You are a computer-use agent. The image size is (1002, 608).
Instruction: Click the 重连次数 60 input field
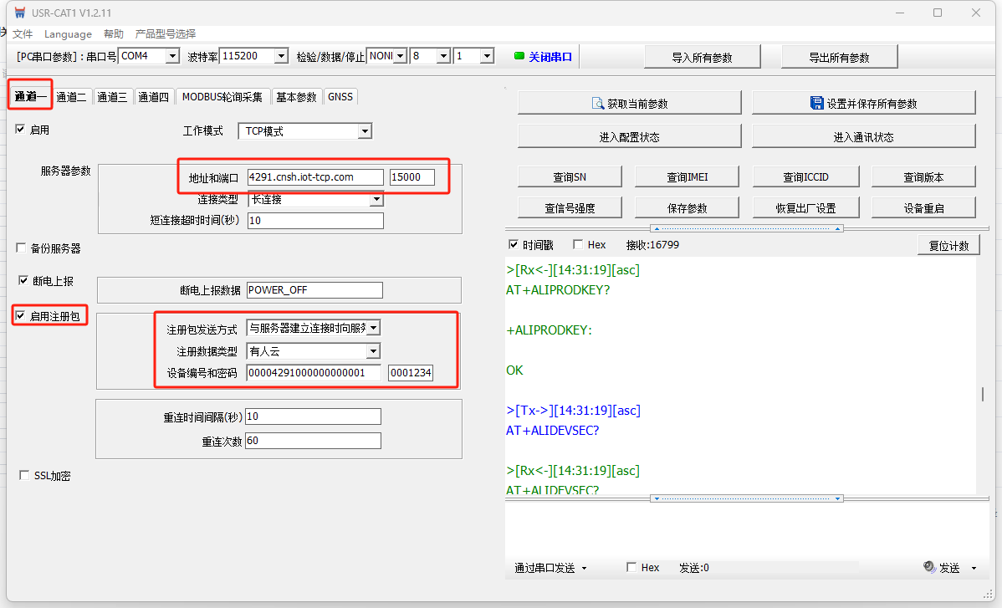pyautogui.click(x=313, y=441)
